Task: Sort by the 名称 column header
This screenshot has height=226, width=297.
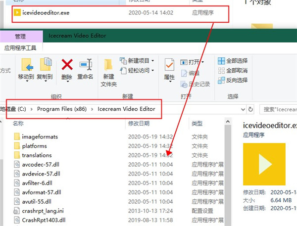Action: click(18, 124)
